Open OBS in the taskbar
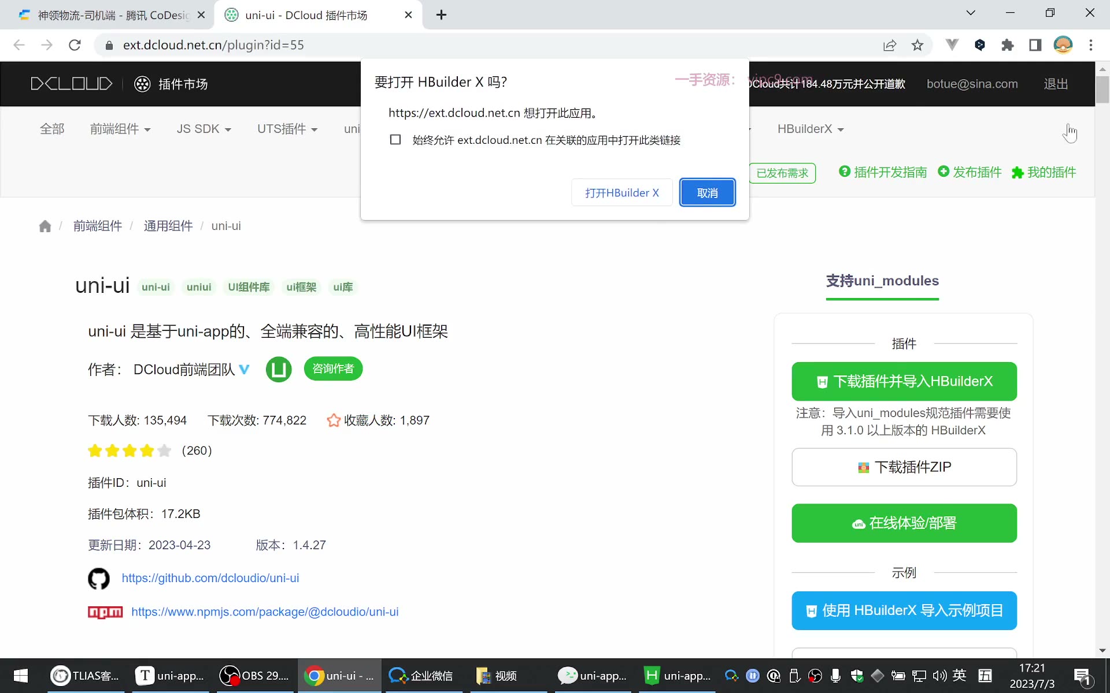 pos(255,676)
